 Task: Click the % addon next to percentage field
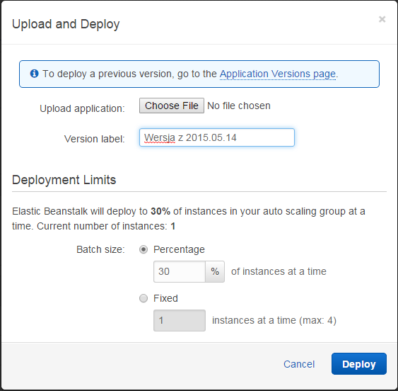[x=215, y=271]
